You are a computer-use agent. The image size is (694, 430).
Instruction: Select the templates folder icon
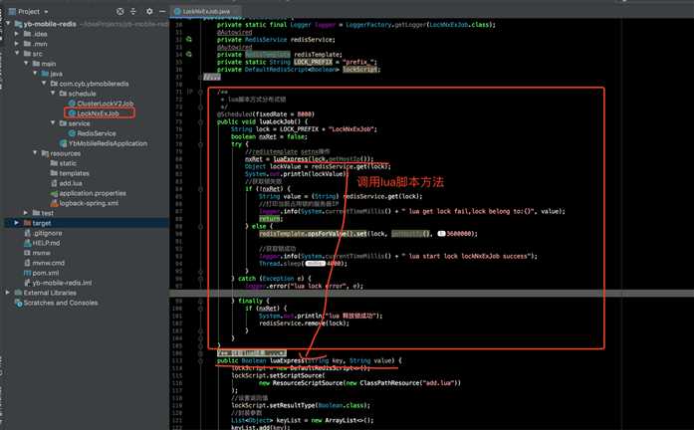[54, 173]
